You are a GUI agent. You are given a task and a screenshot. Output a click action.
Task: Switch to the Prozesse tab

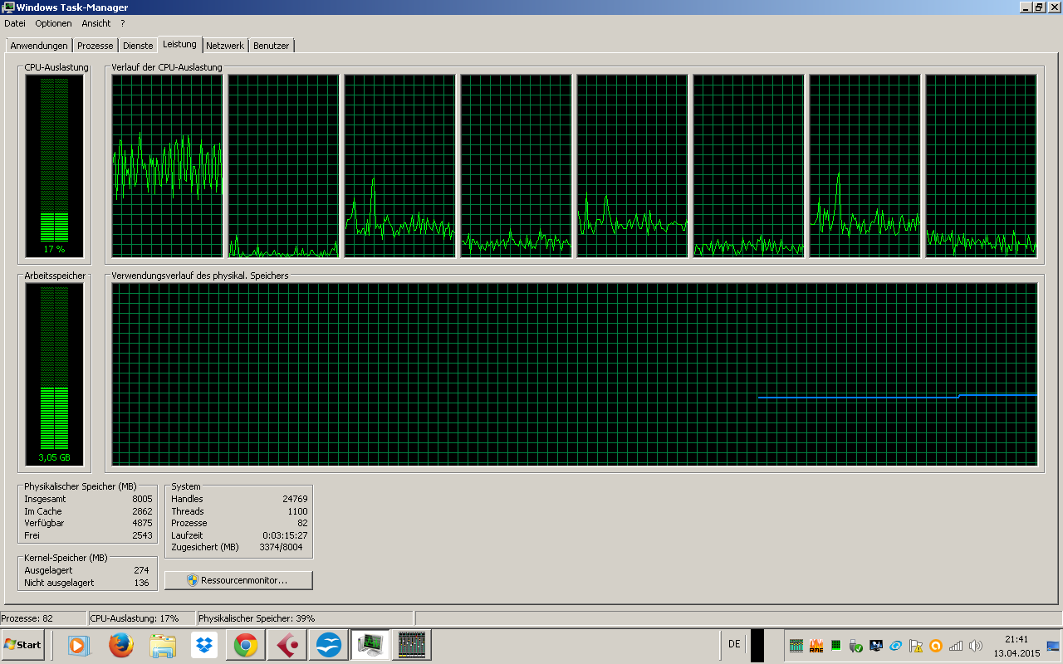(96, 46)
